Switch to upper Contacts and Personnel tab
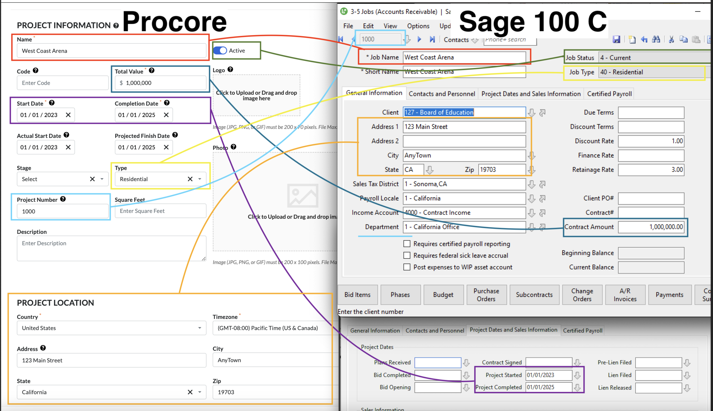The width and height of the screenshot is (713, 411). [x=442, y=94]
